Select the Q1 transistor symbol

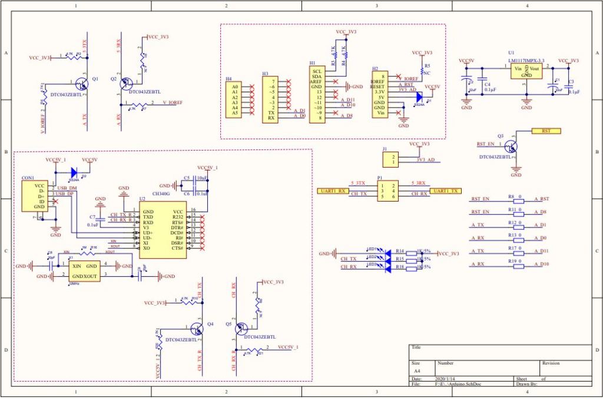coord(82,83)
